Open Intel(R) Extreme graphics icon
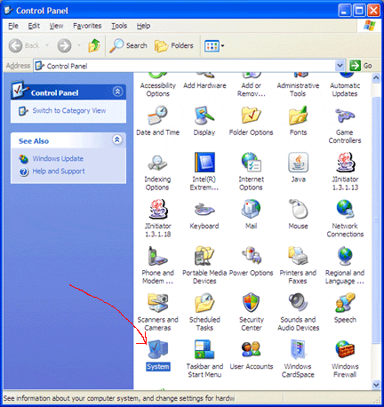The width and height of the screenshot is (384, 407). click(204, 172)
